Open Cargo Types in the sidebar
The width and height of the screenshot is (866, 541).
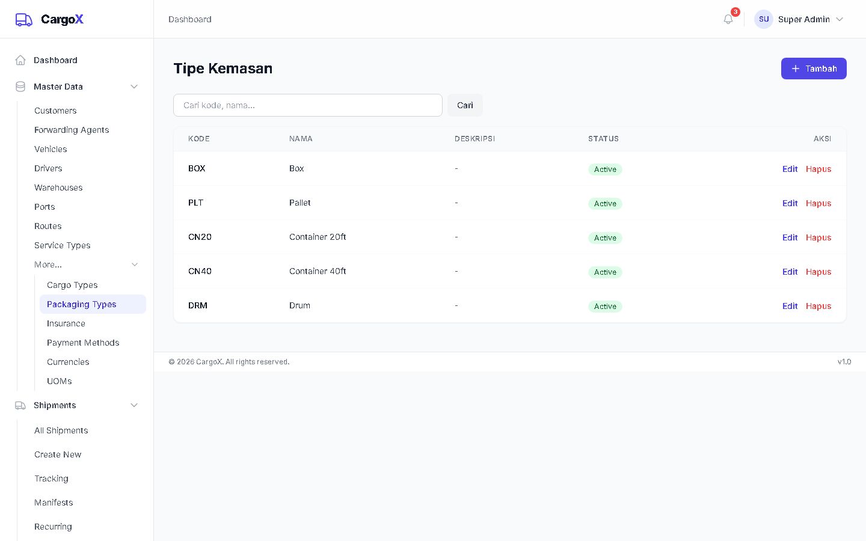pyautogui.click(x=93, y=285)
